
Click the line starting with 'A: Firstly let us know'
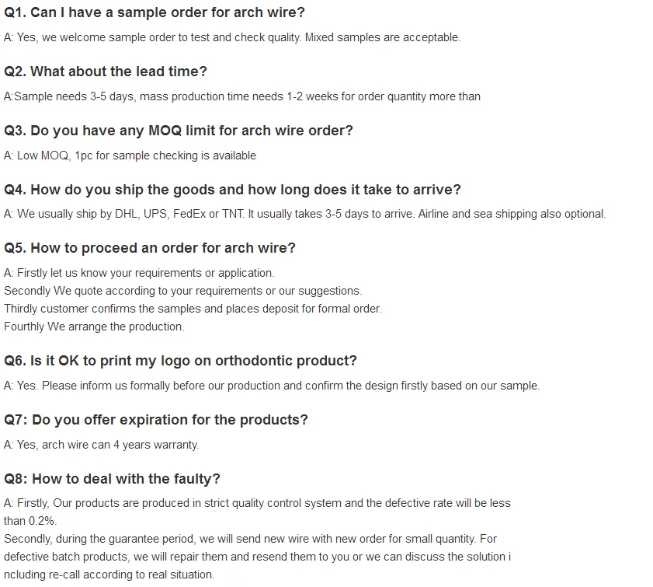pyautogui.click(x=139, y=273)
